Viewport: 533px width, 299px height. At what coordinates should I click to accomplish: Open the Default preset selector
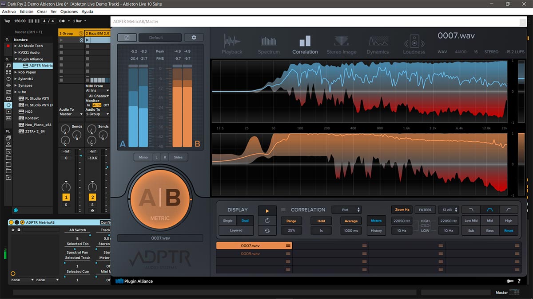click(160, 38)
